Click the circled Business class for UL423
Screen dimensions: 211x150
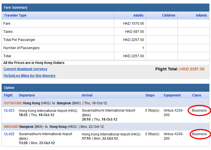point(199,110)
